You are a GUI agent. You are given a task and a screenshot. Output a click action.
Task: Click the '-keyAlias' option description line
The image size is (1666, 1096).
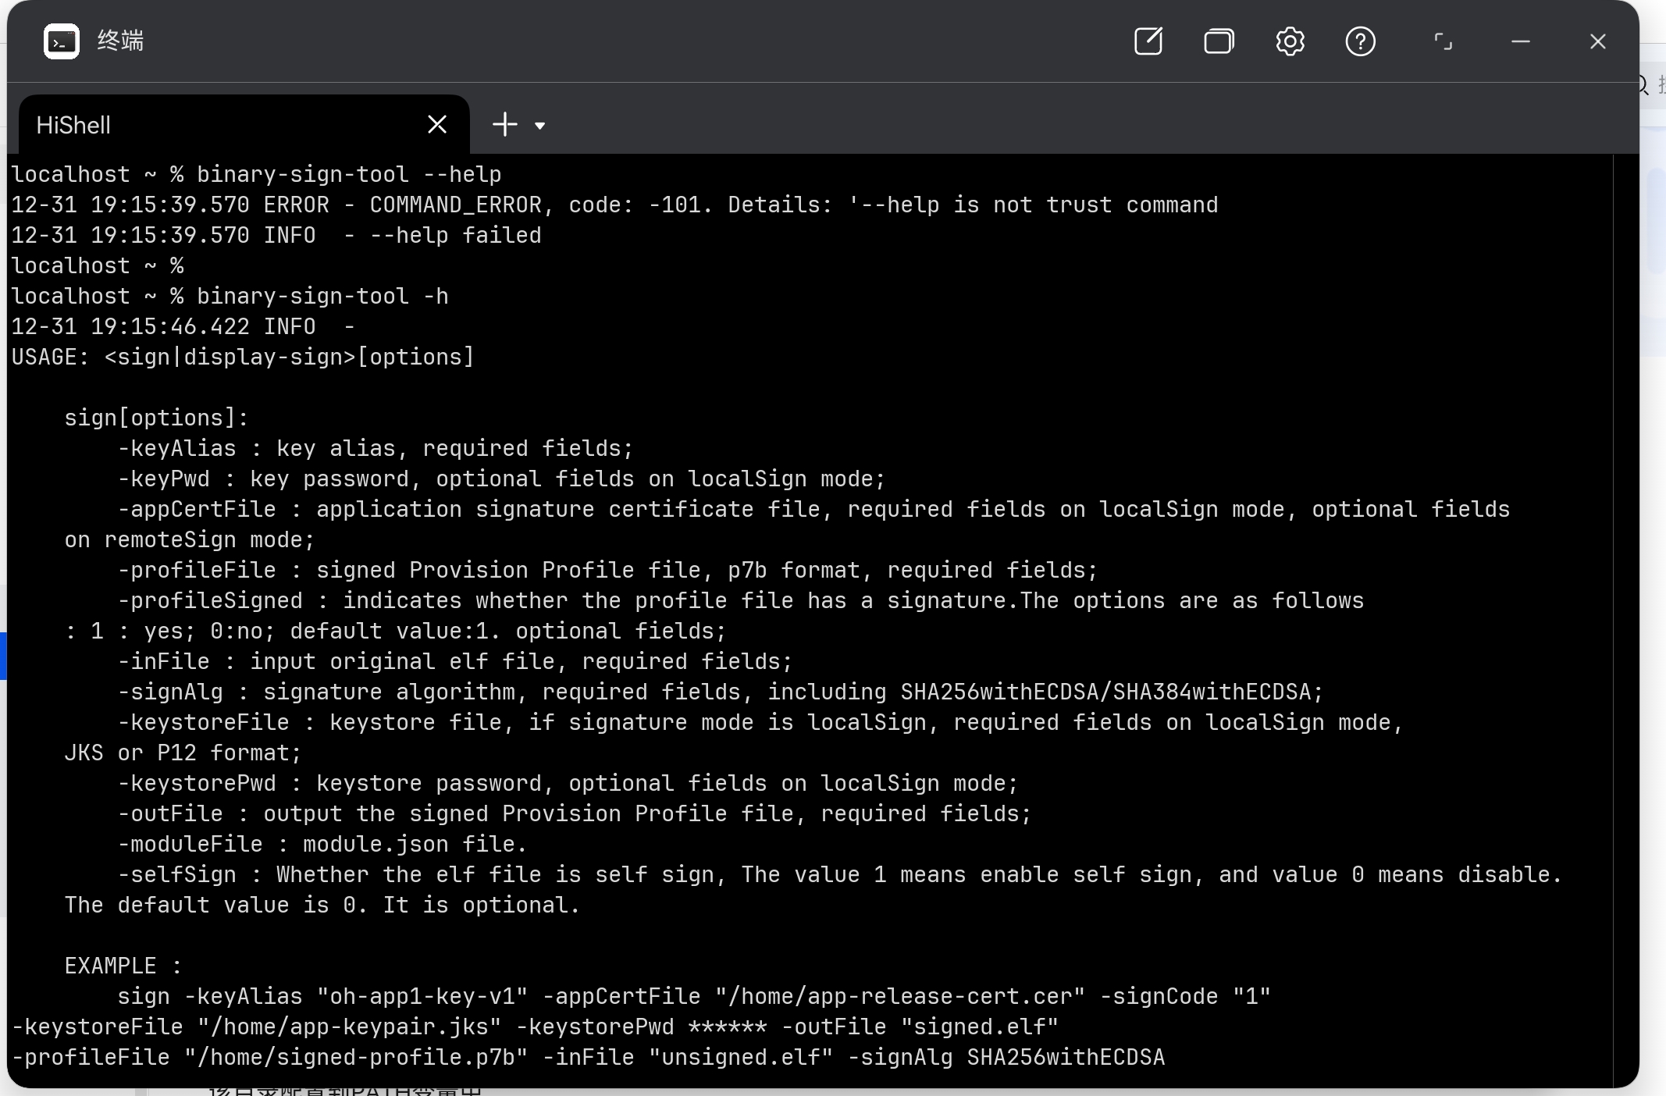pyautogui.click(x=375, y=449)
